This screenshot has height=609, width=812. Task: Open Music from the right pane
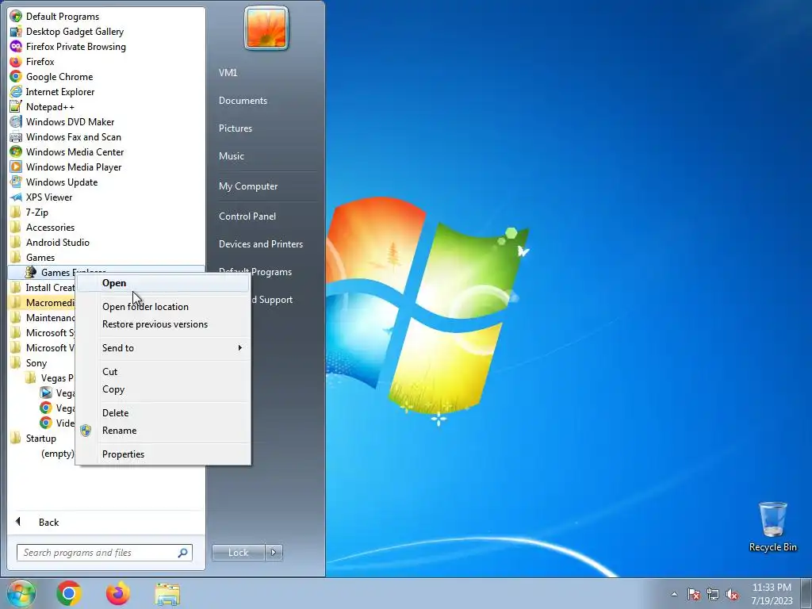pos(231,156)
